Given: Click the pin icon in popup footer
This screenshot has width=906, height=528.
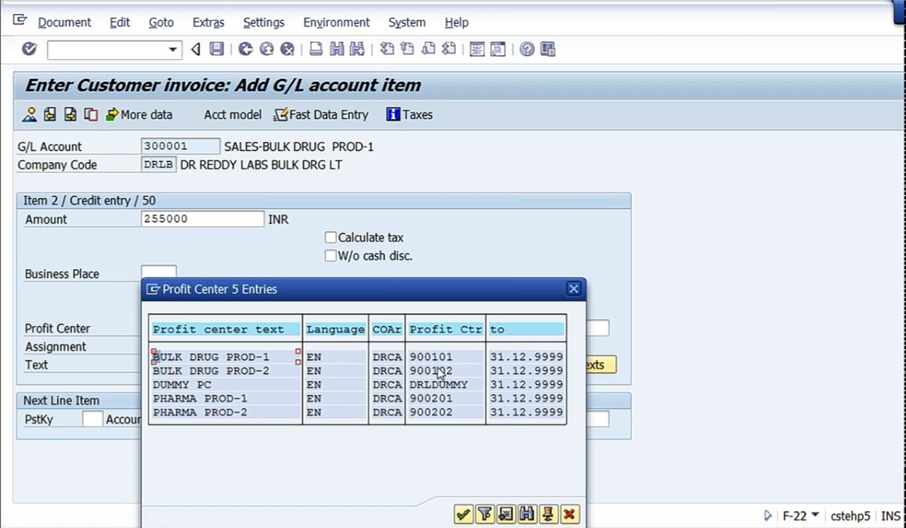Looking at the screenshot, I should [x=548, y=513].
